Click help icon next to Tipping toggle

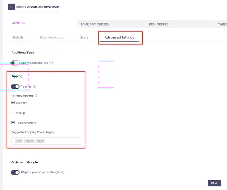(x=34, y=86)
